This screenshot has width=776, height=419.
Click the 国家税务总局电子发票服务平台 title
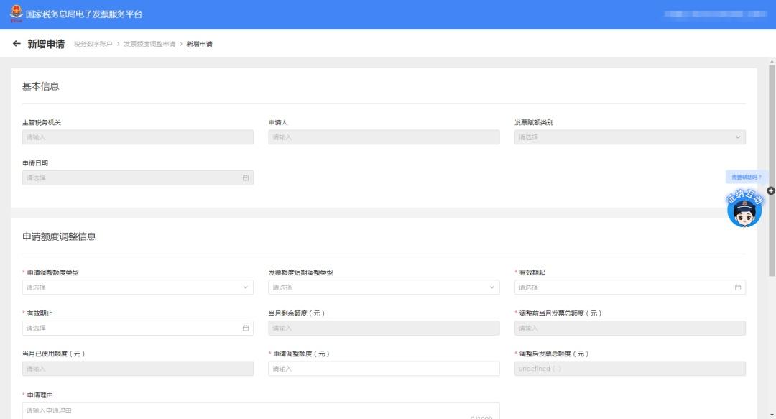coord(84,14)
